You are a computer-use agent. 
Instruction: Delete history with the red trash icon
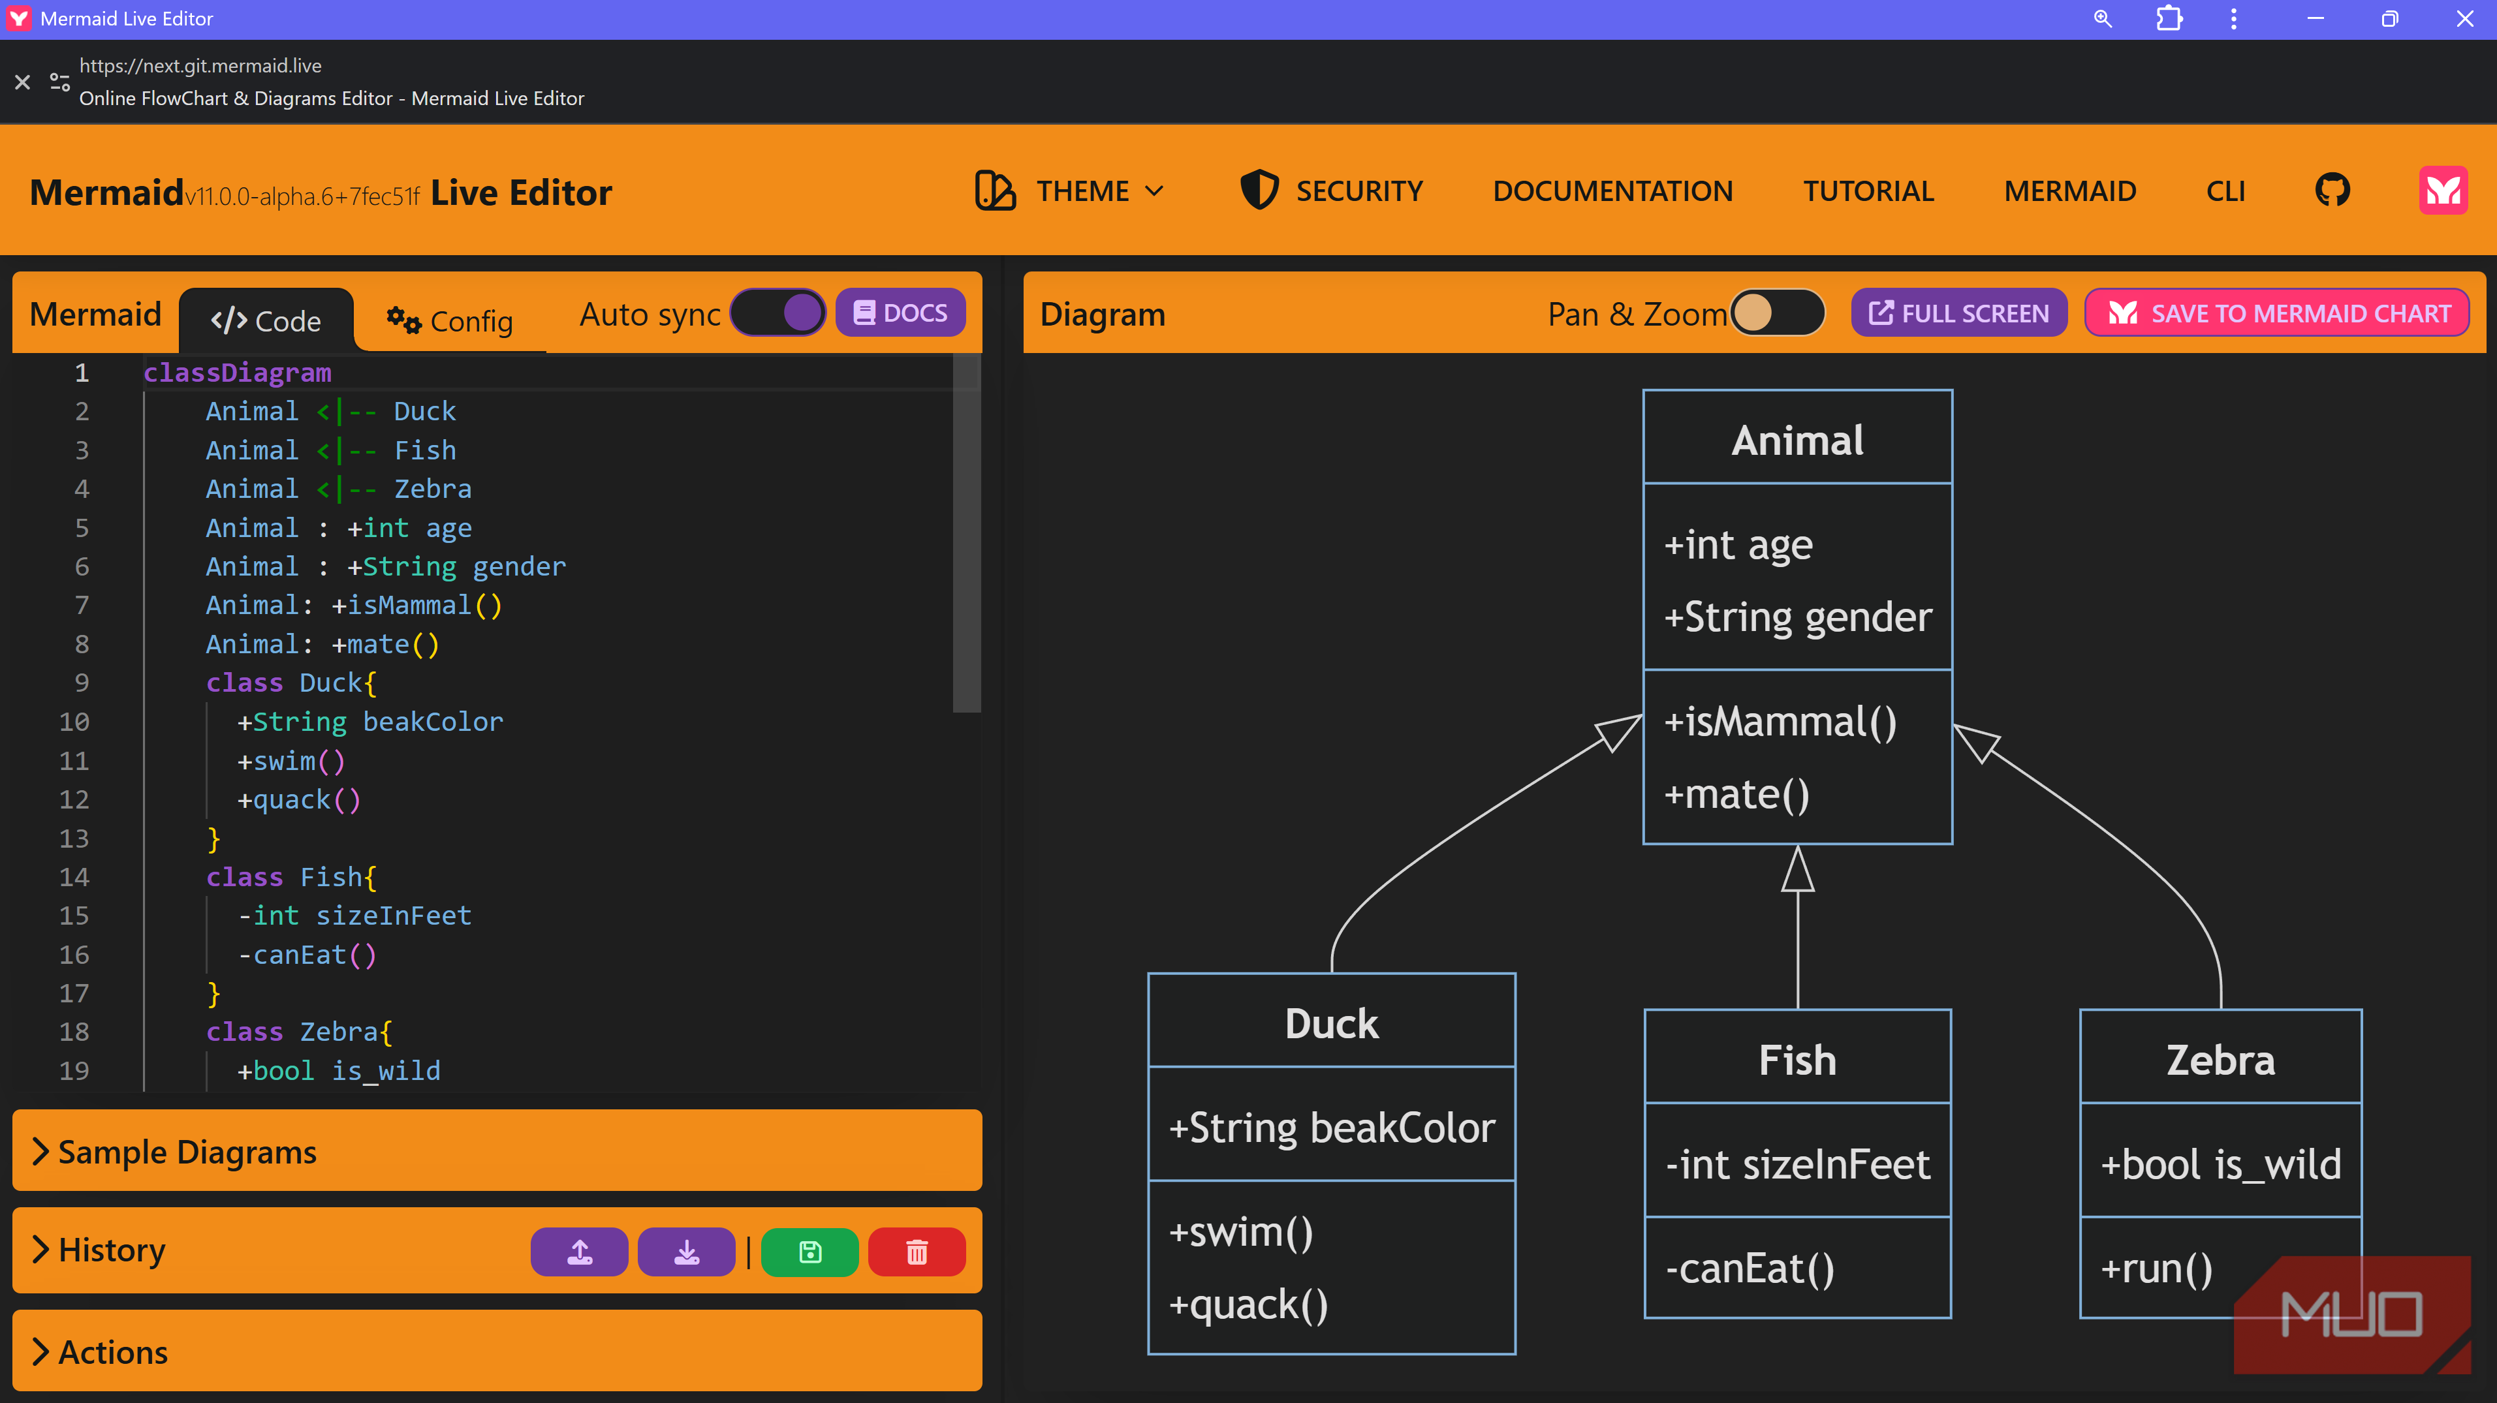click(x=917, y=1252)
